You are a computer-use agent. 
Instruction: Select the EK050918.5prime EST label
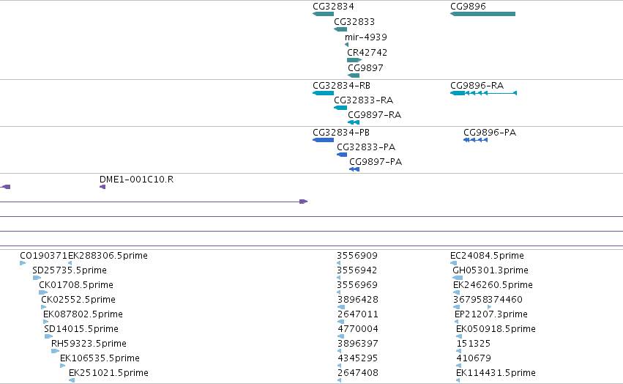point(496,329)
